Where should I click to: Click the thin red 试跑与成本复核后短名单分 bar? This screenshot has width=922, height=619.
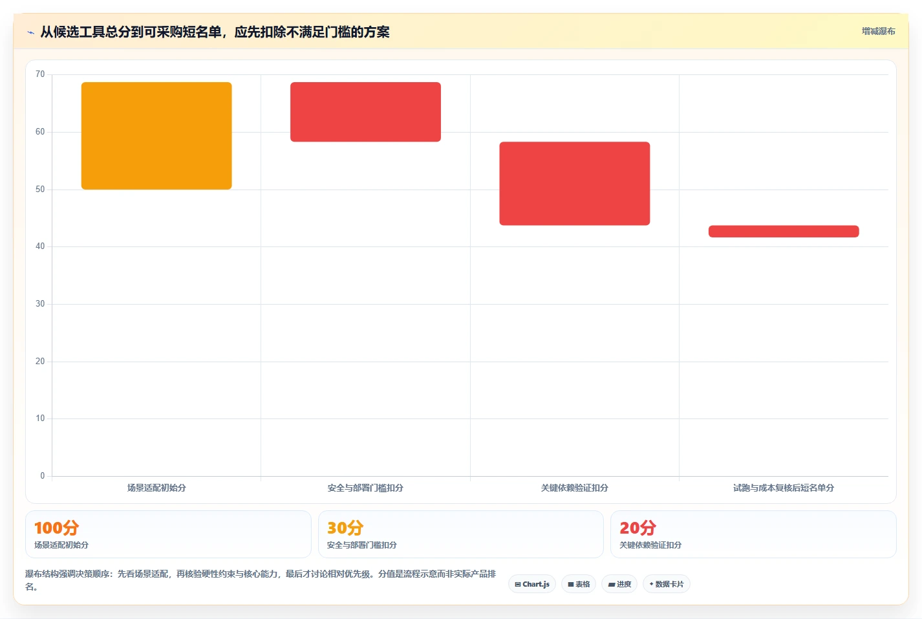[784, 232]
